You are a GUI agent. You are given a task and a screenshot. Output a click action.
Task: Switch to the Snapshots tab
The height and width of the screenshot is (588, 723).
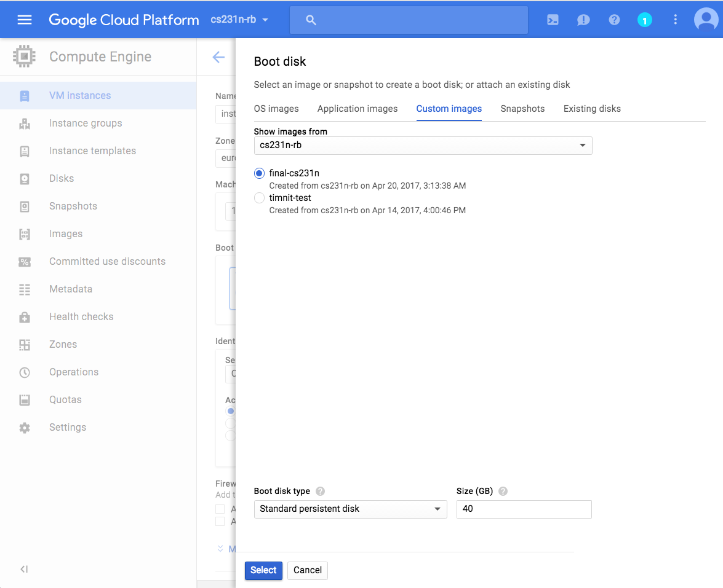[522, 109]
